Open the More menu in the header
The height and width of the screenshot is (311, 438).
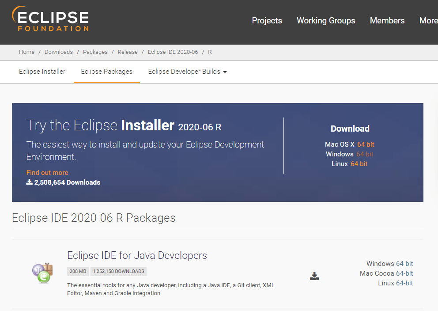428,20
